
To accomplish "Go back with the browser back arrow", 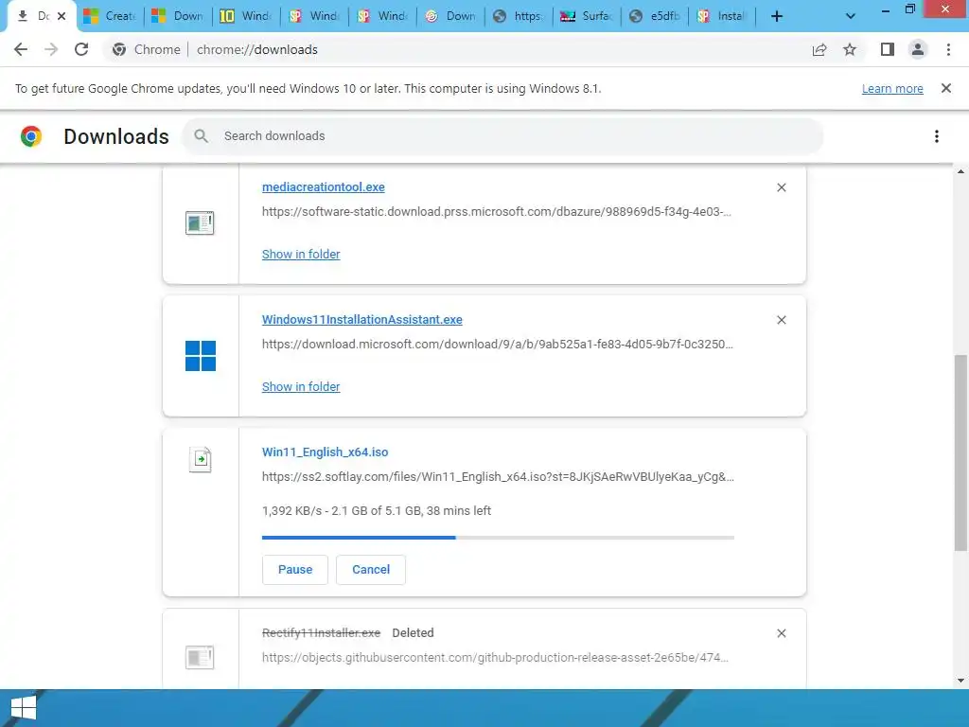I will point(21,49).
